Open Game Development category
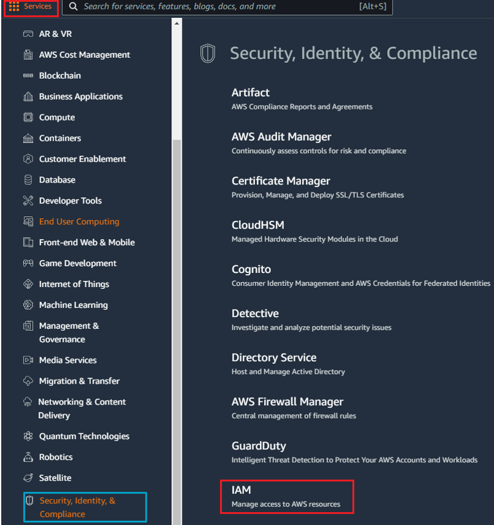 coord(77,264)
